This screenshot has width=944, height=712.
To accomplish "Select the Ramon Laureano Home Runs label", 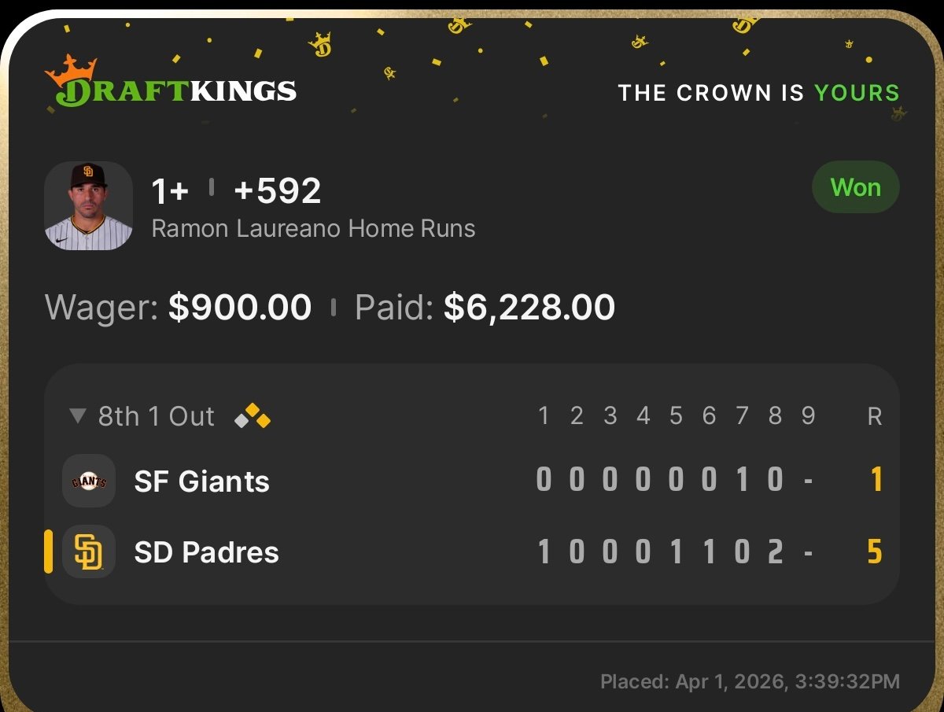I will (x=313, y=229).
